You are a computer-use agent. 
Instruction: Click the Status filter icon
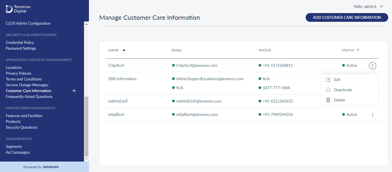pos(358,50)
